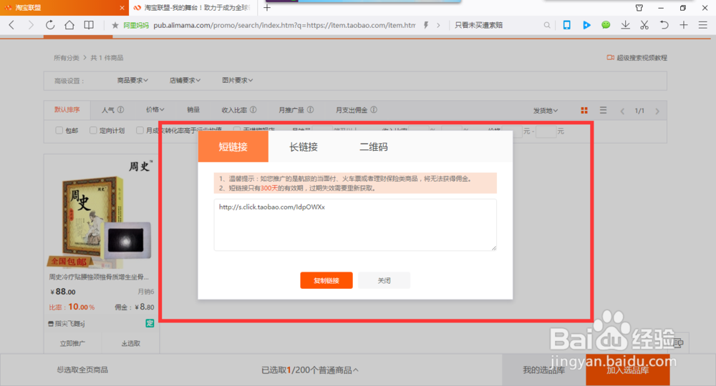This screenshot has width=716, height=386.
Task: Expand the 图片要求 dropdown
Action: [x=238, y=80]
